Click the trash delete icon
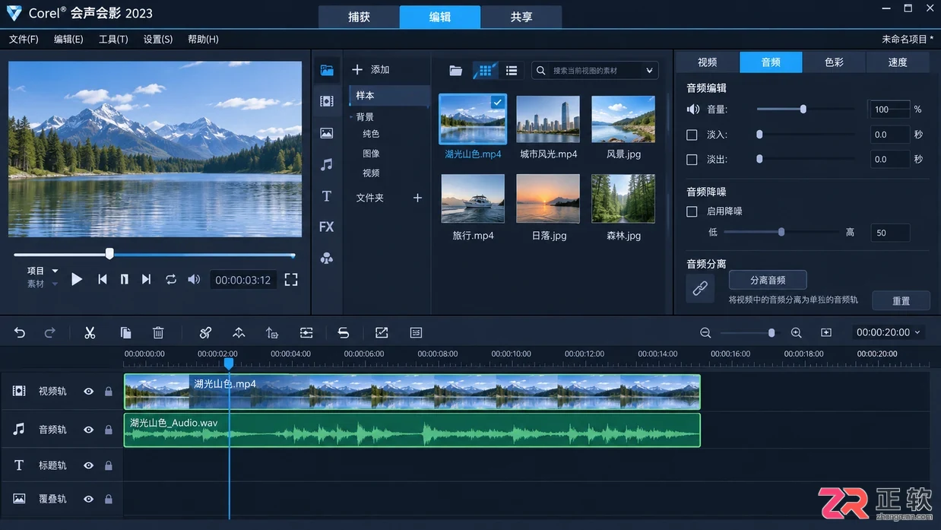 point(158,332)
